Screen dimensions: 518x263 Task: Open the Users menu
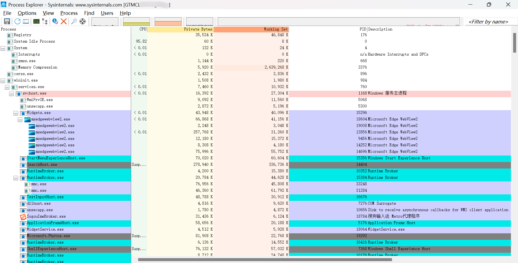click(x=107, y=13)
